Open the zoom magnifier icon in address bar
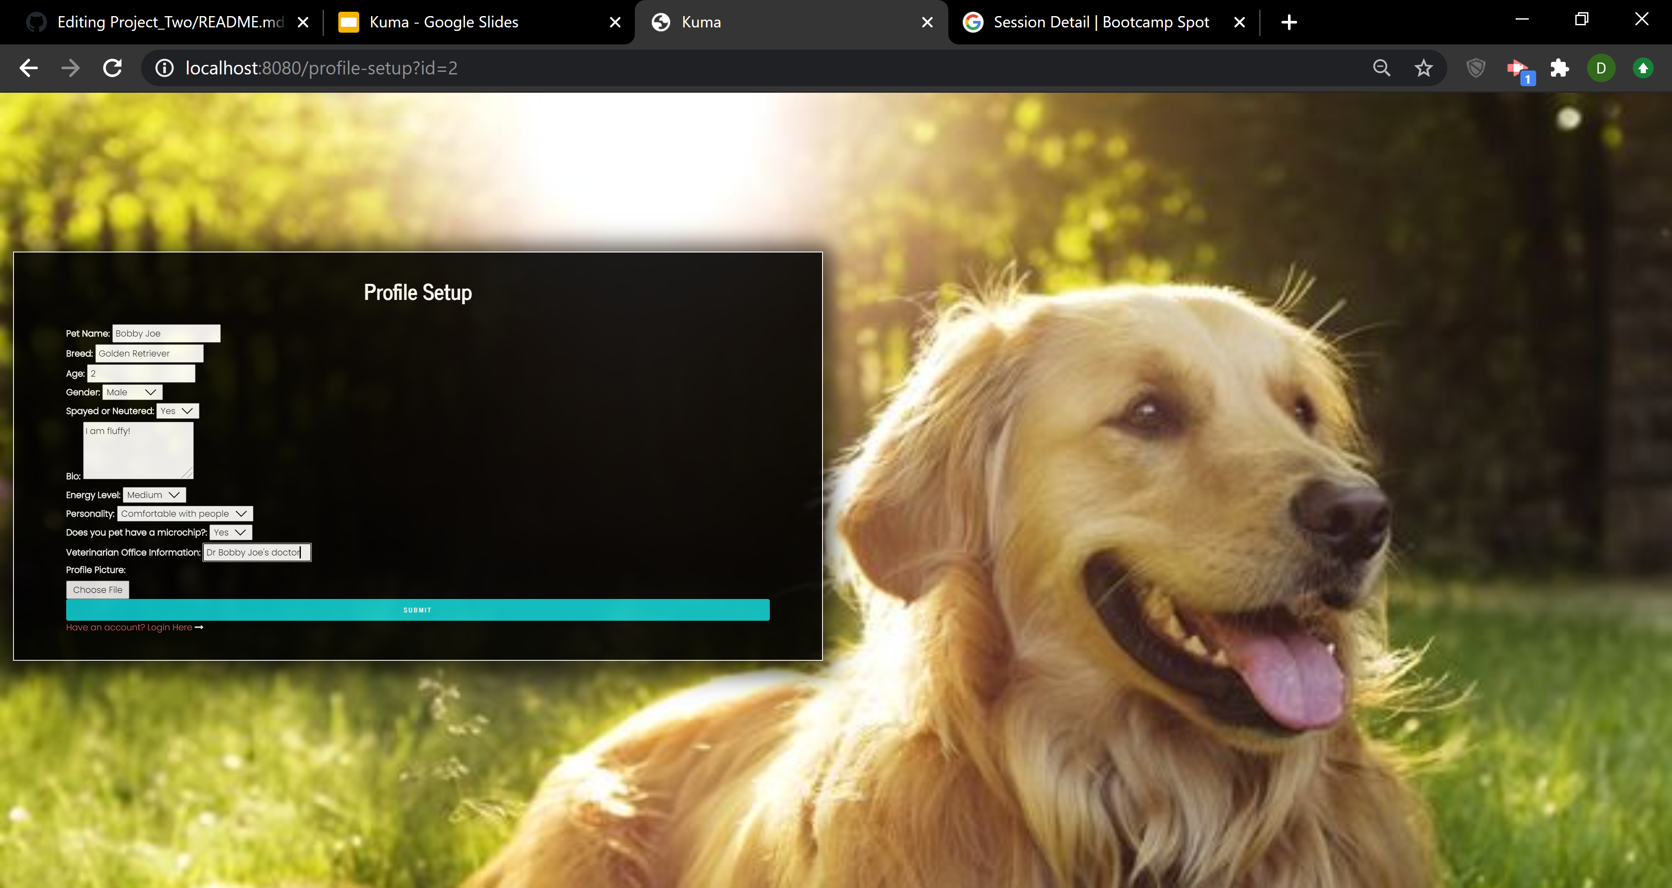 click(1382, 68)
